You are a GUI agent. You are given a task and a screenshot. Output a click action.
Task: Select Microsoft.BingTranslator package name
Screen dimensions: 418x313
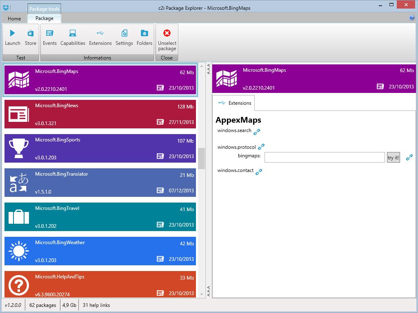[x=61, y=174]
